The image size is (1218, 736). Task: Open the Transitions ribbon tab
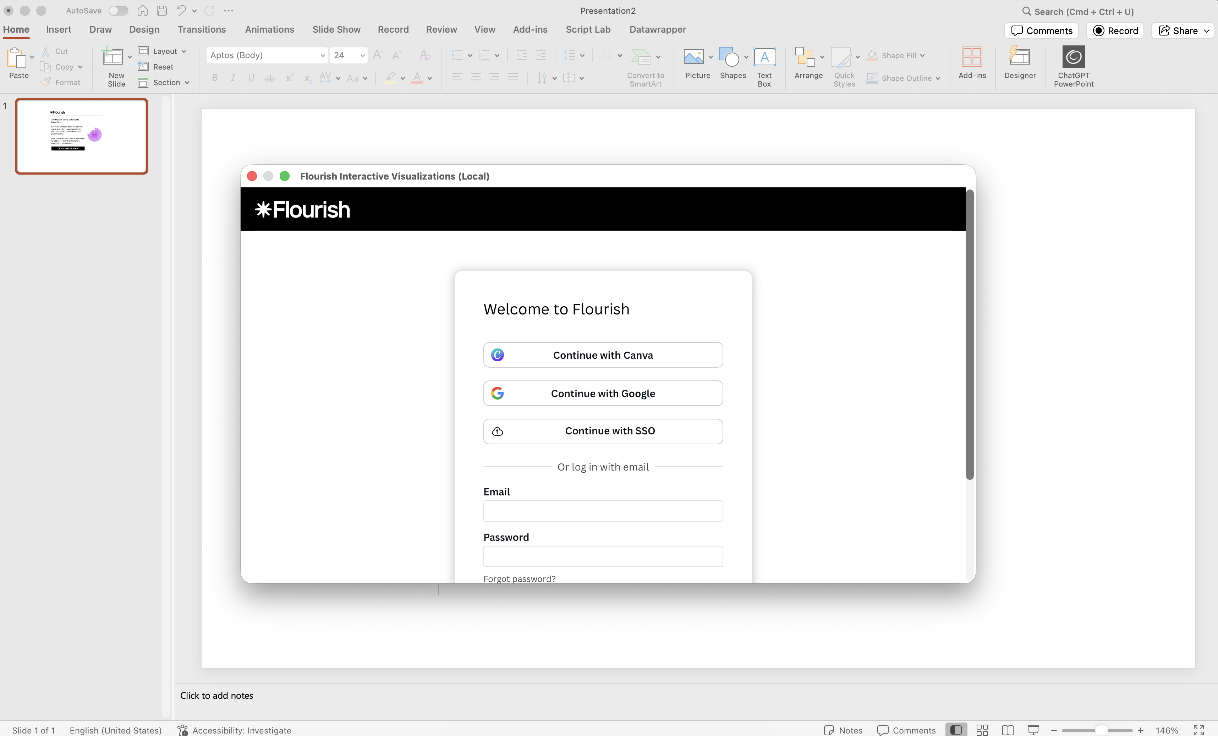tap(201, 30)
